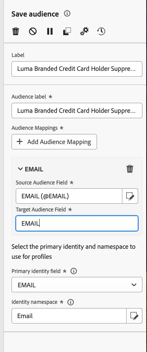This screenshot has width=147, height=352.
Task: Click the Save audience heading text
Action: pyautogui.click(x=35, y=14)
